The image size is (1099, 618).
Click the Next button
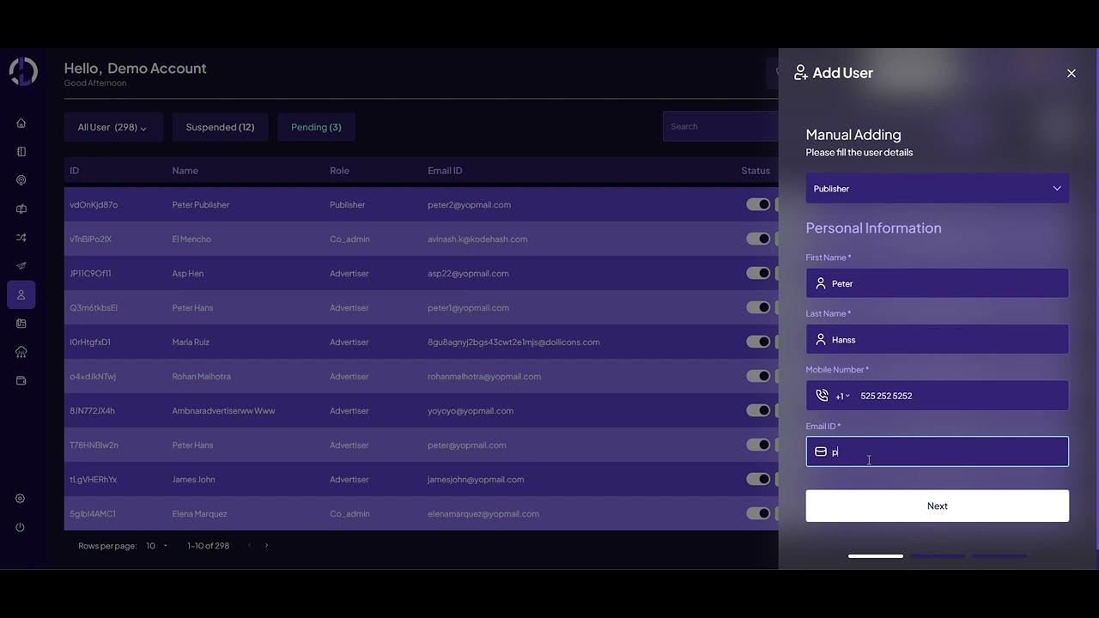tap(937, 506)
